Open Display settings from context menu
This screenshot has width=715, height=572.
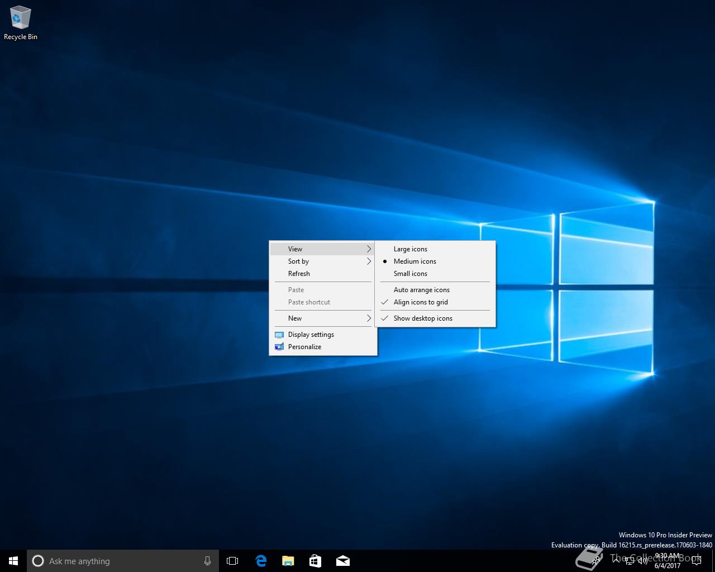pyautogui.click(x=311, y=335)
